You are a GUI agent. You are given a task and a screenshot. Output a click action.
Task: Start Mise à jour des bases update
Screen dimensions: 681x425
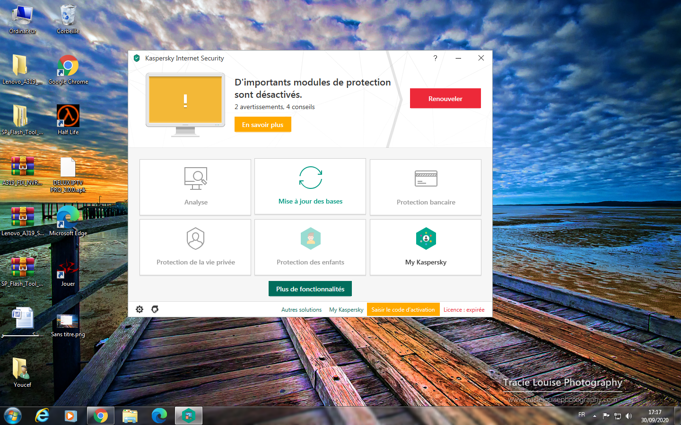(x=310, y=186)
